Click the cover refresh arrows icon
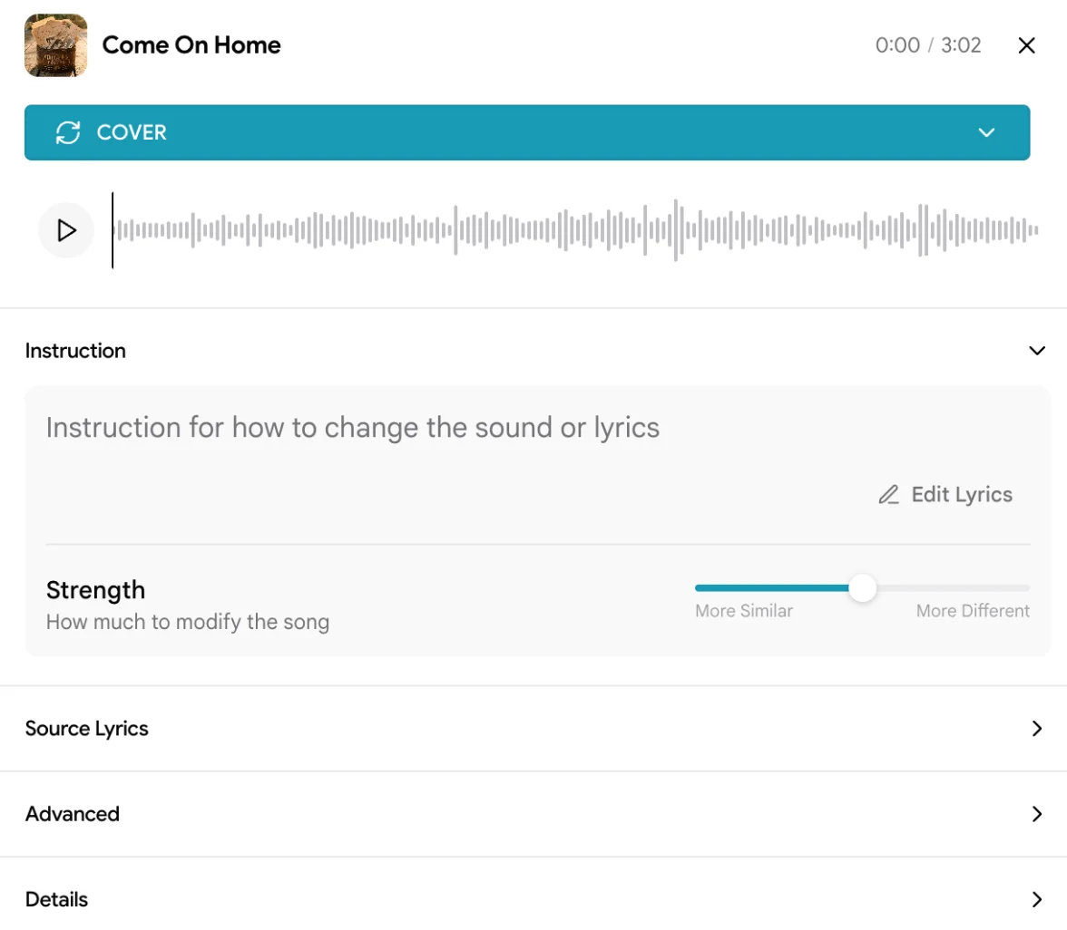 68,132
